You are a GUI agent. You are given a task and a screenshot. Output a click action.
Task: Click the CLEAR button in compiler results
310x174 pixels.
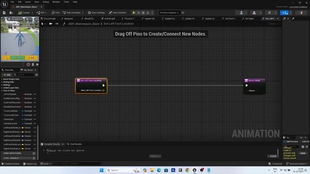(273, 156)
